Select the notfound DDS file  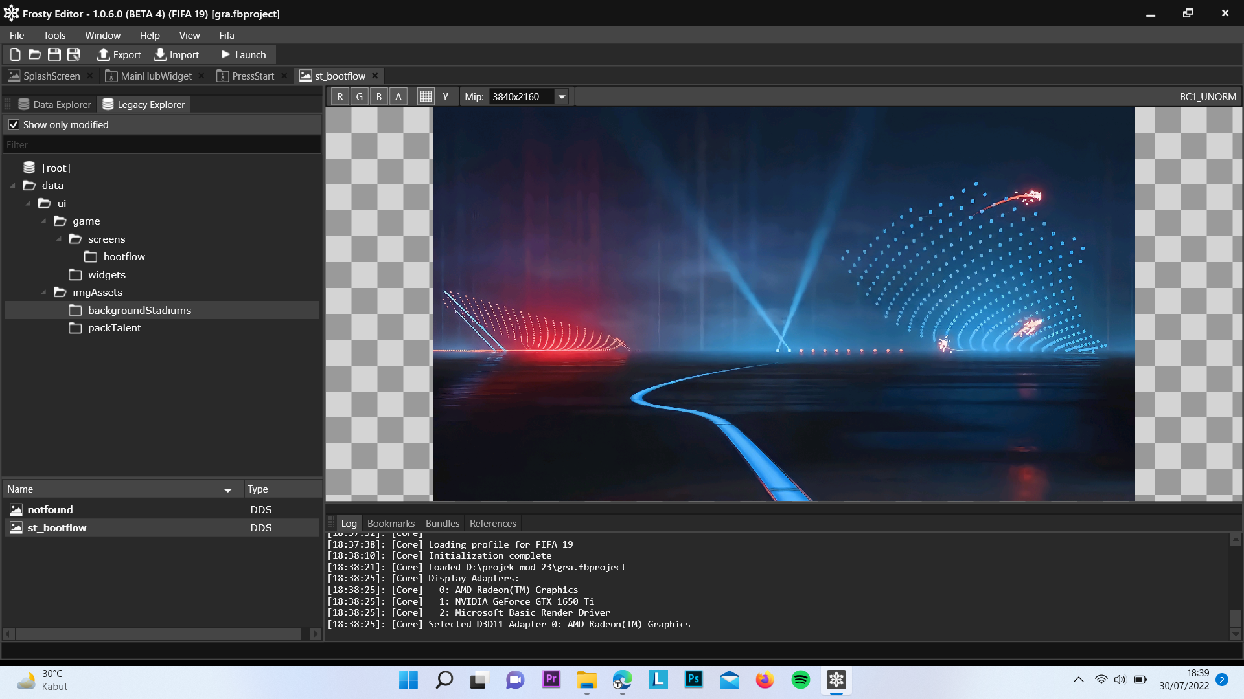coord(162,509)
